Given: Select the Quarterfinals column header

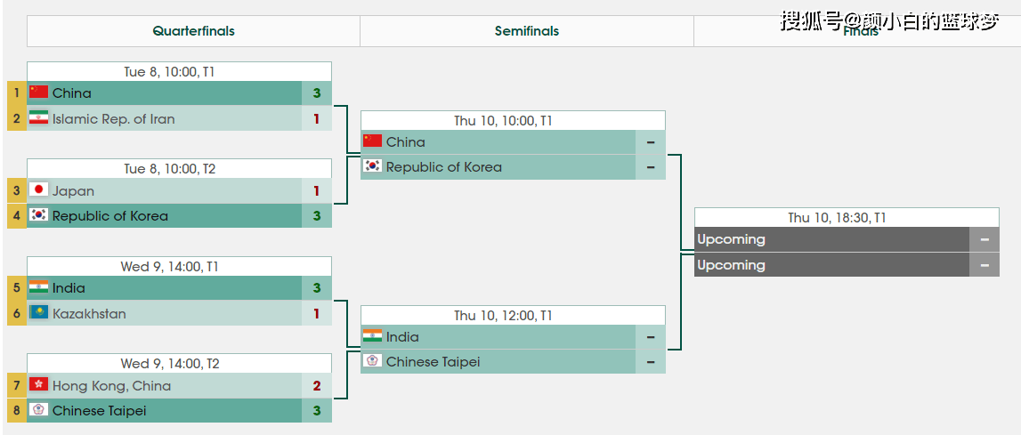Looking at the screenshot, I should point(193,30).
